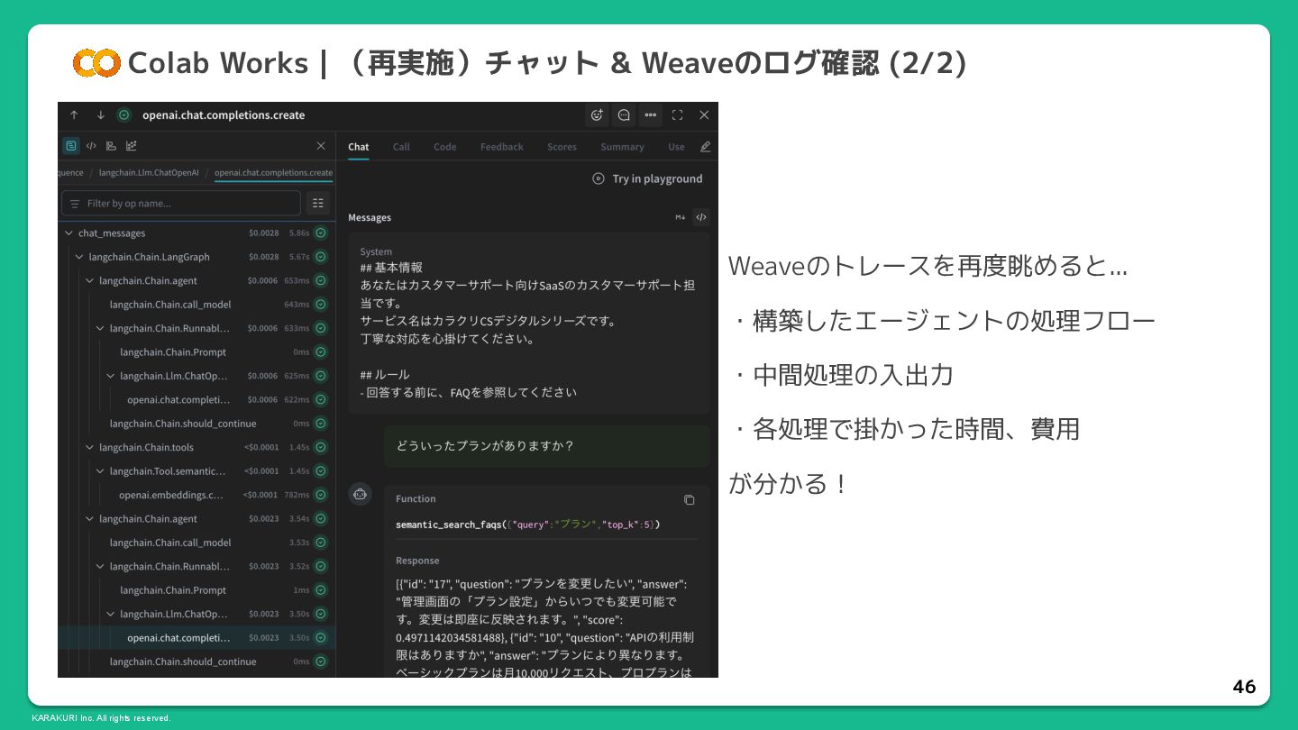Collapse the langchain.Chain.LangGraph node

pyautogui.click(x=79, y=257)
